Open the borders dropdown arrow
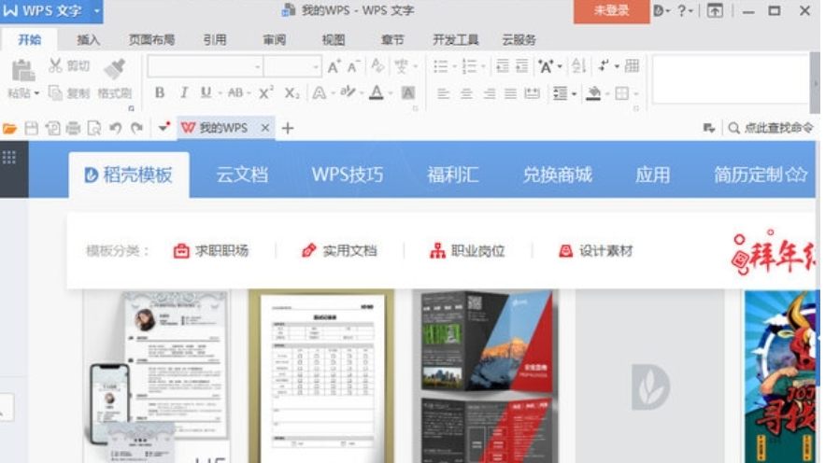 [x=635, y=94]
